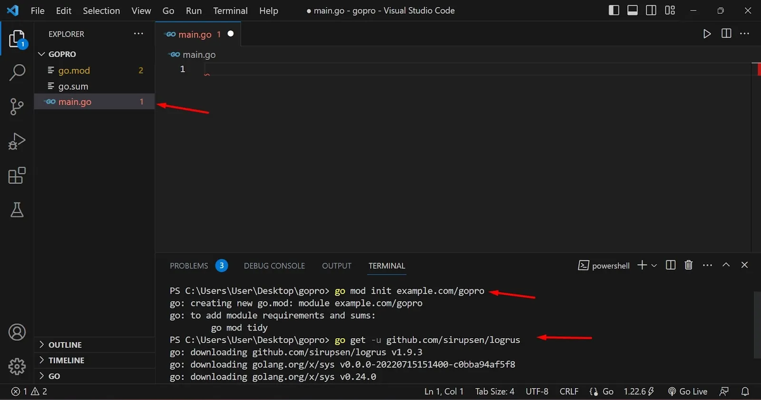Open notifications bell in status bar
Screen dimensions: 761x400
[x=745, y=391]
